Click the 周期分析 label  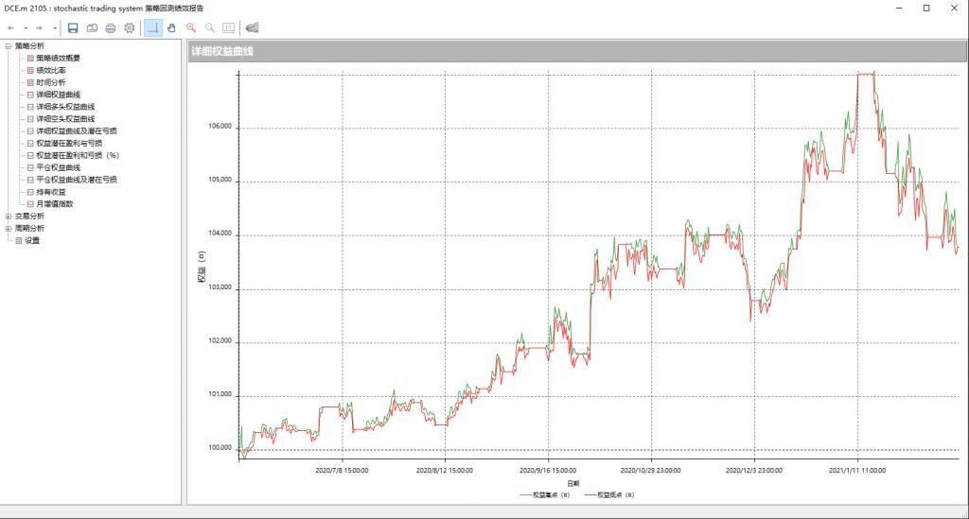point(29,229)
